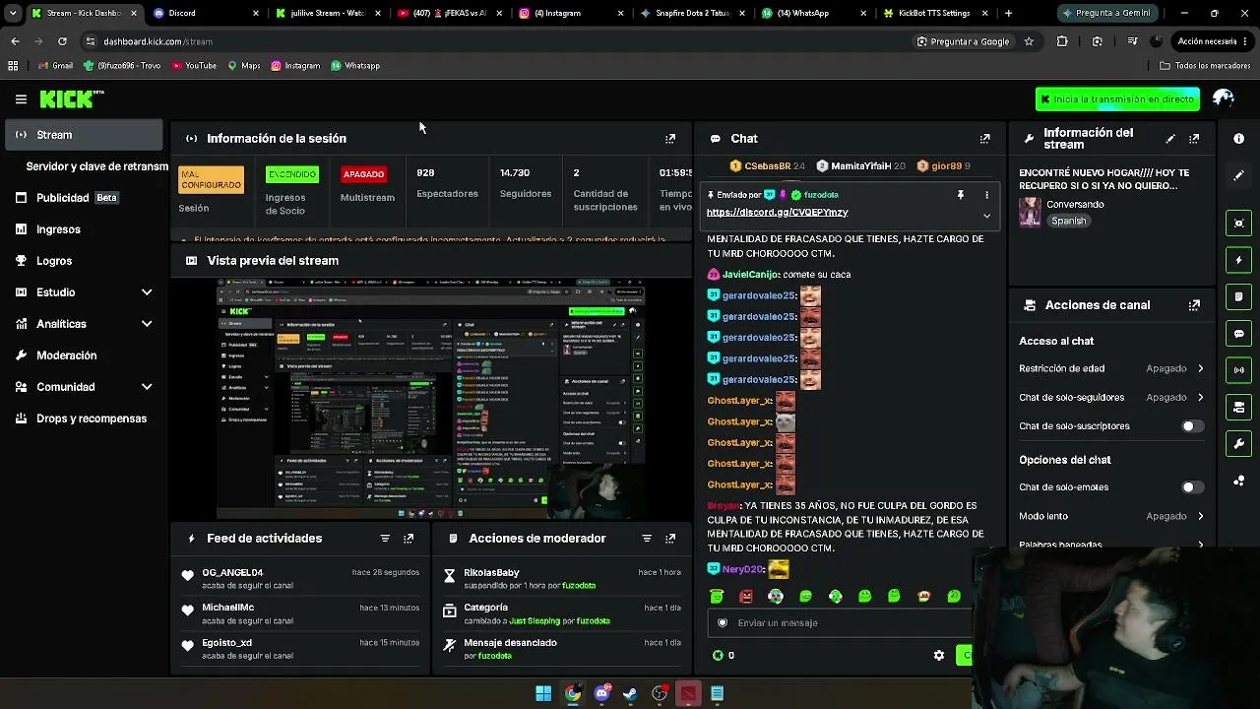Image resolution: width=1260 pixels, height=709 pixels.
Task: Open chat settings gear icon
Action: [x=939, y=655]
